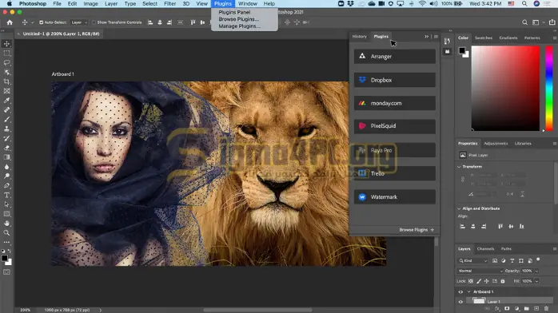Open the Dropbox plugin

395,80
